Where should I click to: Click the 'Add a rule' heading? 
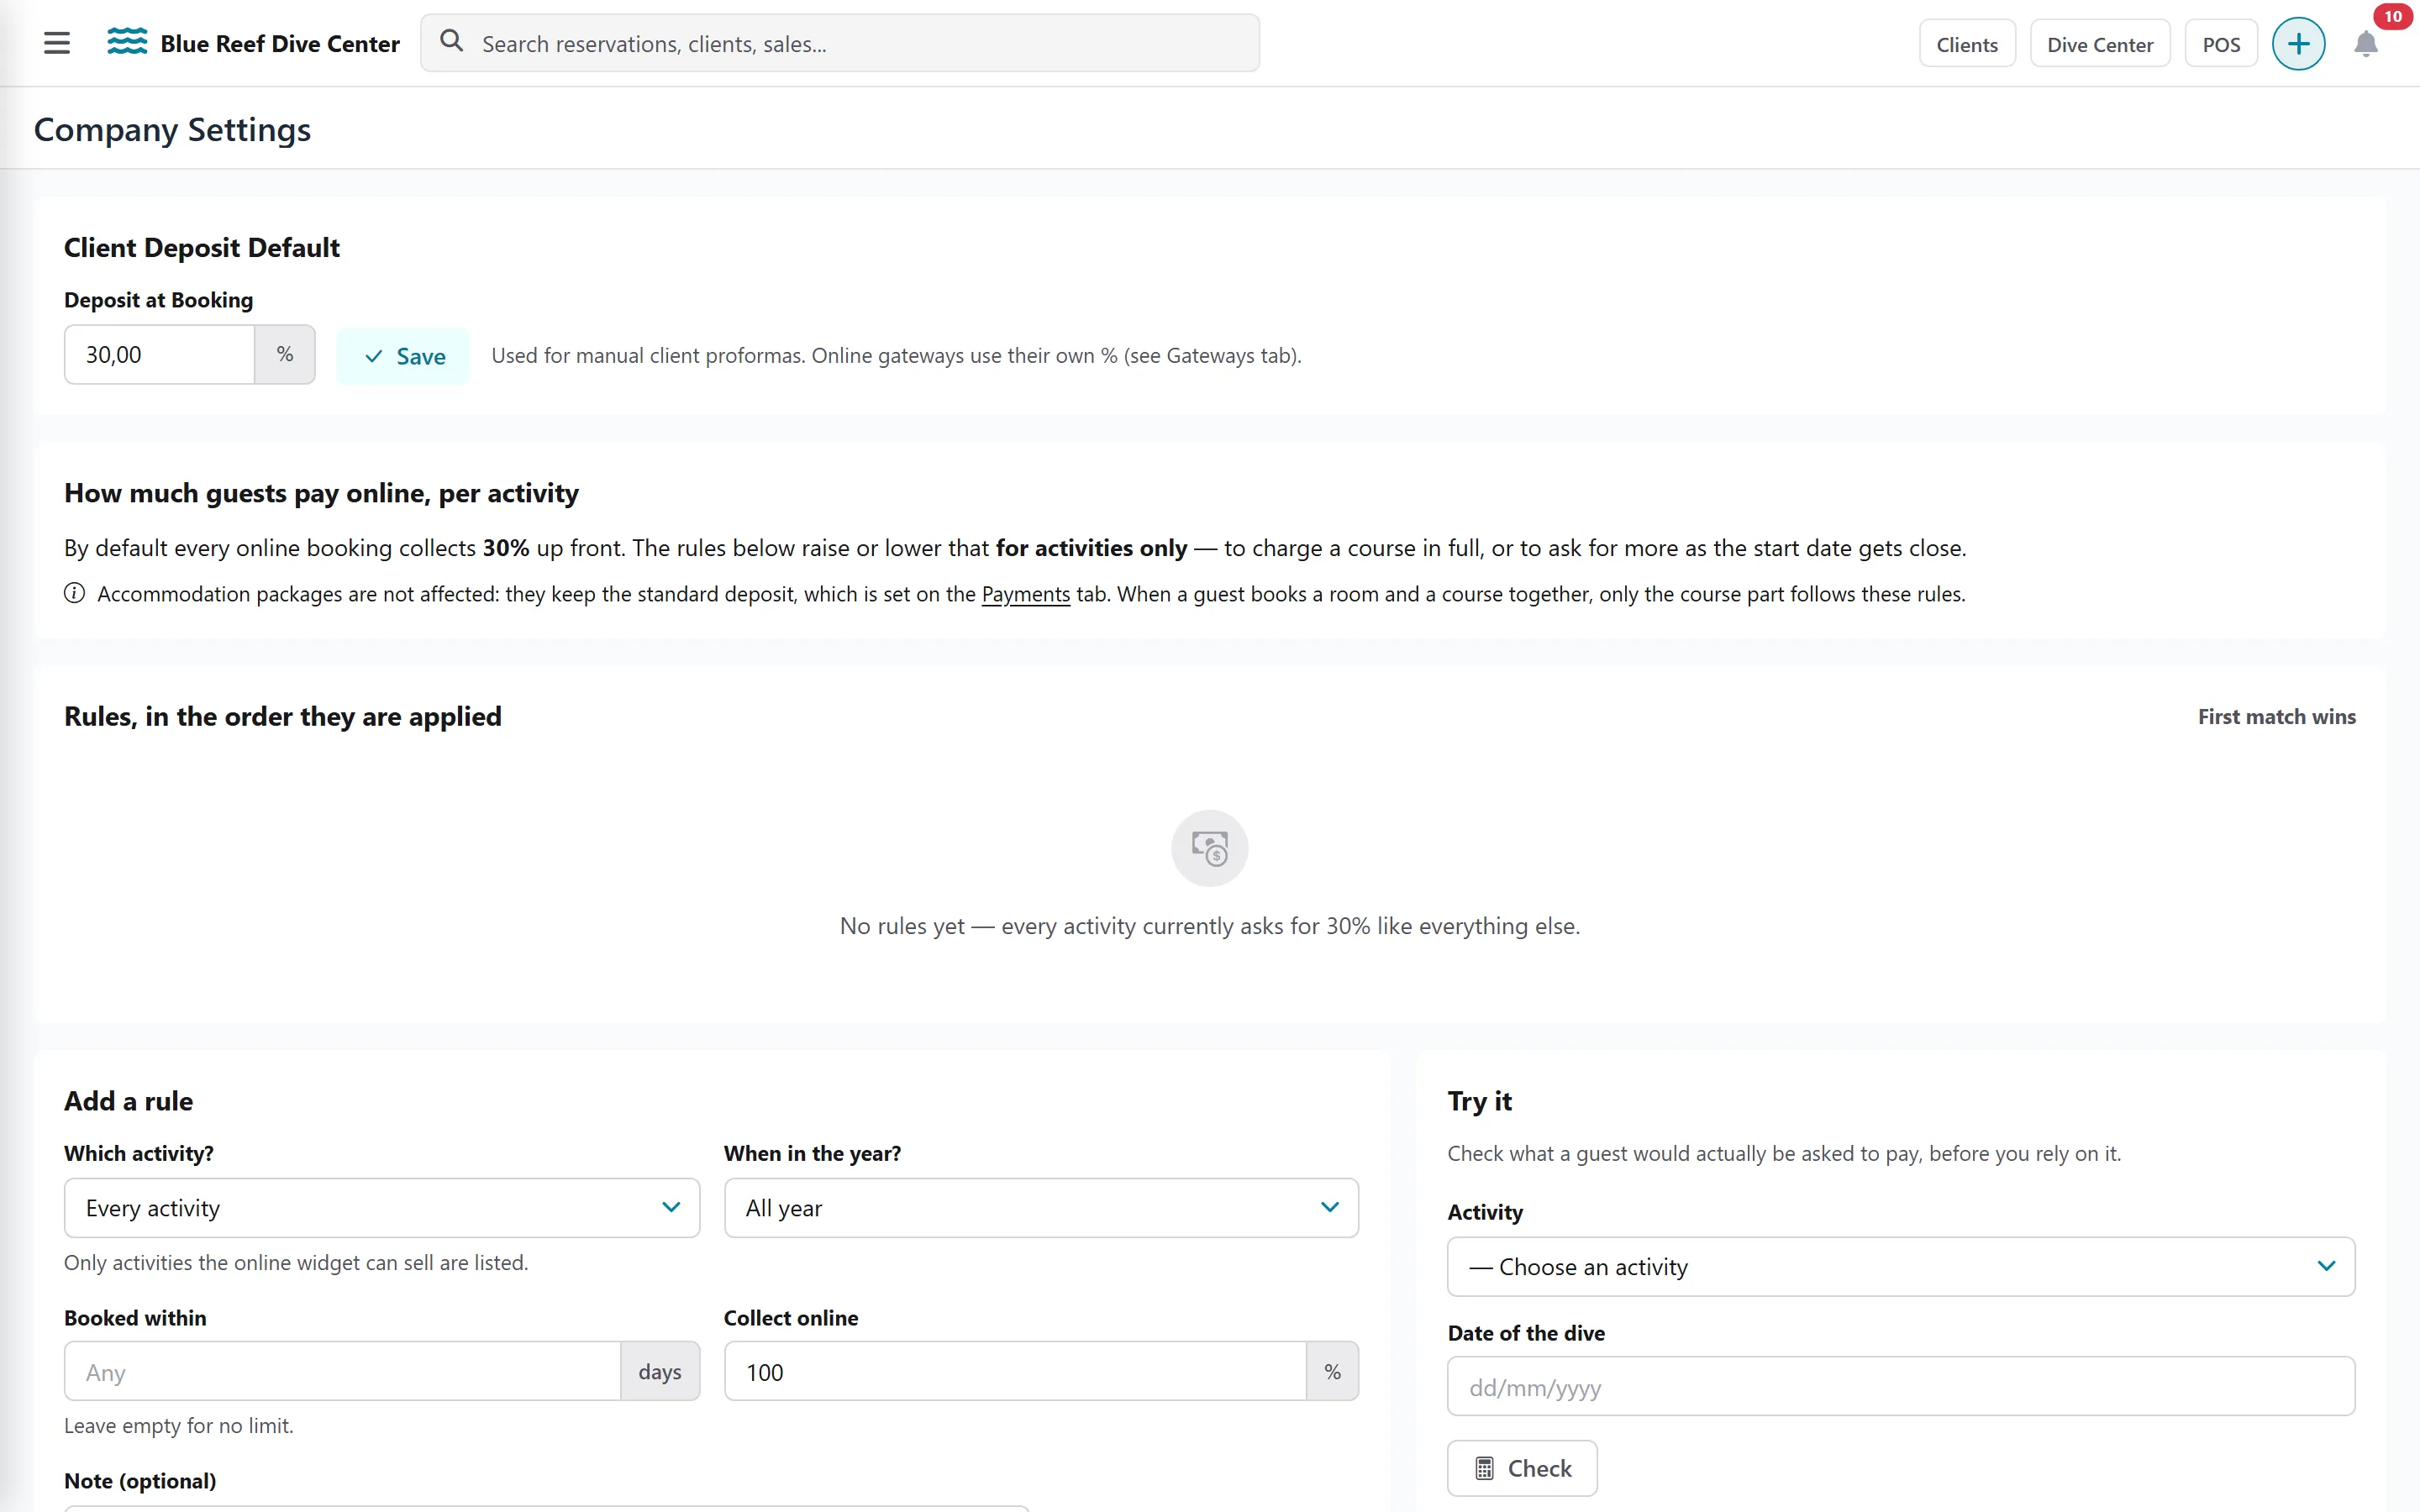point(128,1101)
